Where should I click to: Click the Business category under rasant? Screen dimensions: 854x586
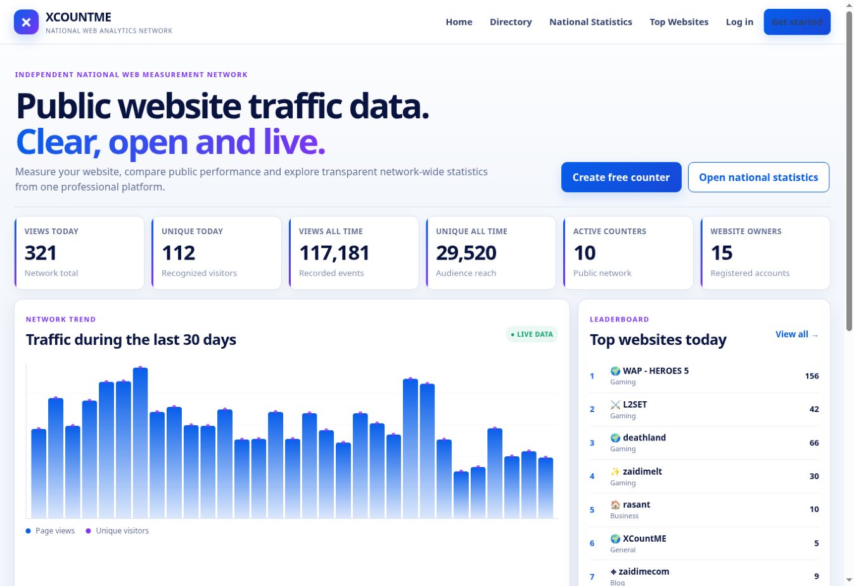click(624, 516)
